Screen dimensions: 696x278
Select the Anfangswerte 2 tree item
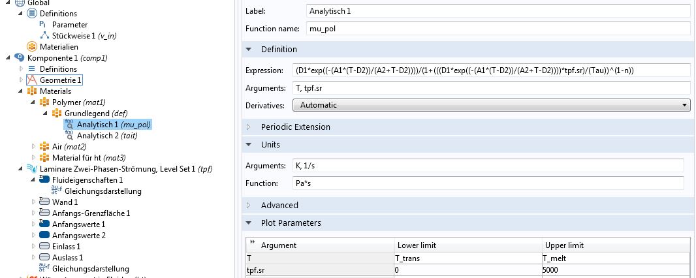point(78,236)
